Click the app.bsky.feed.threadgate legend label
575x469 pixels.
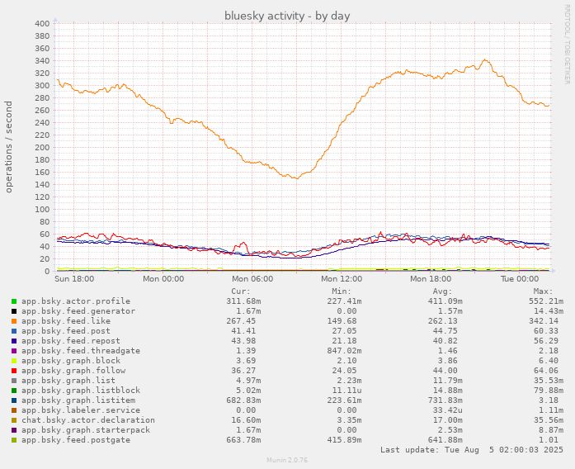click(81, 351)
